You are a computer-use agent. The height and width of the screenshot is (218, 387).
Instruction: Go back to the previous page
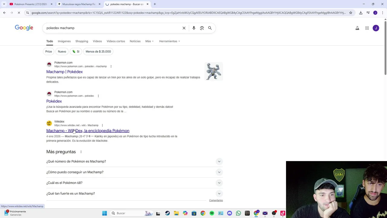[x=4, y=13]
